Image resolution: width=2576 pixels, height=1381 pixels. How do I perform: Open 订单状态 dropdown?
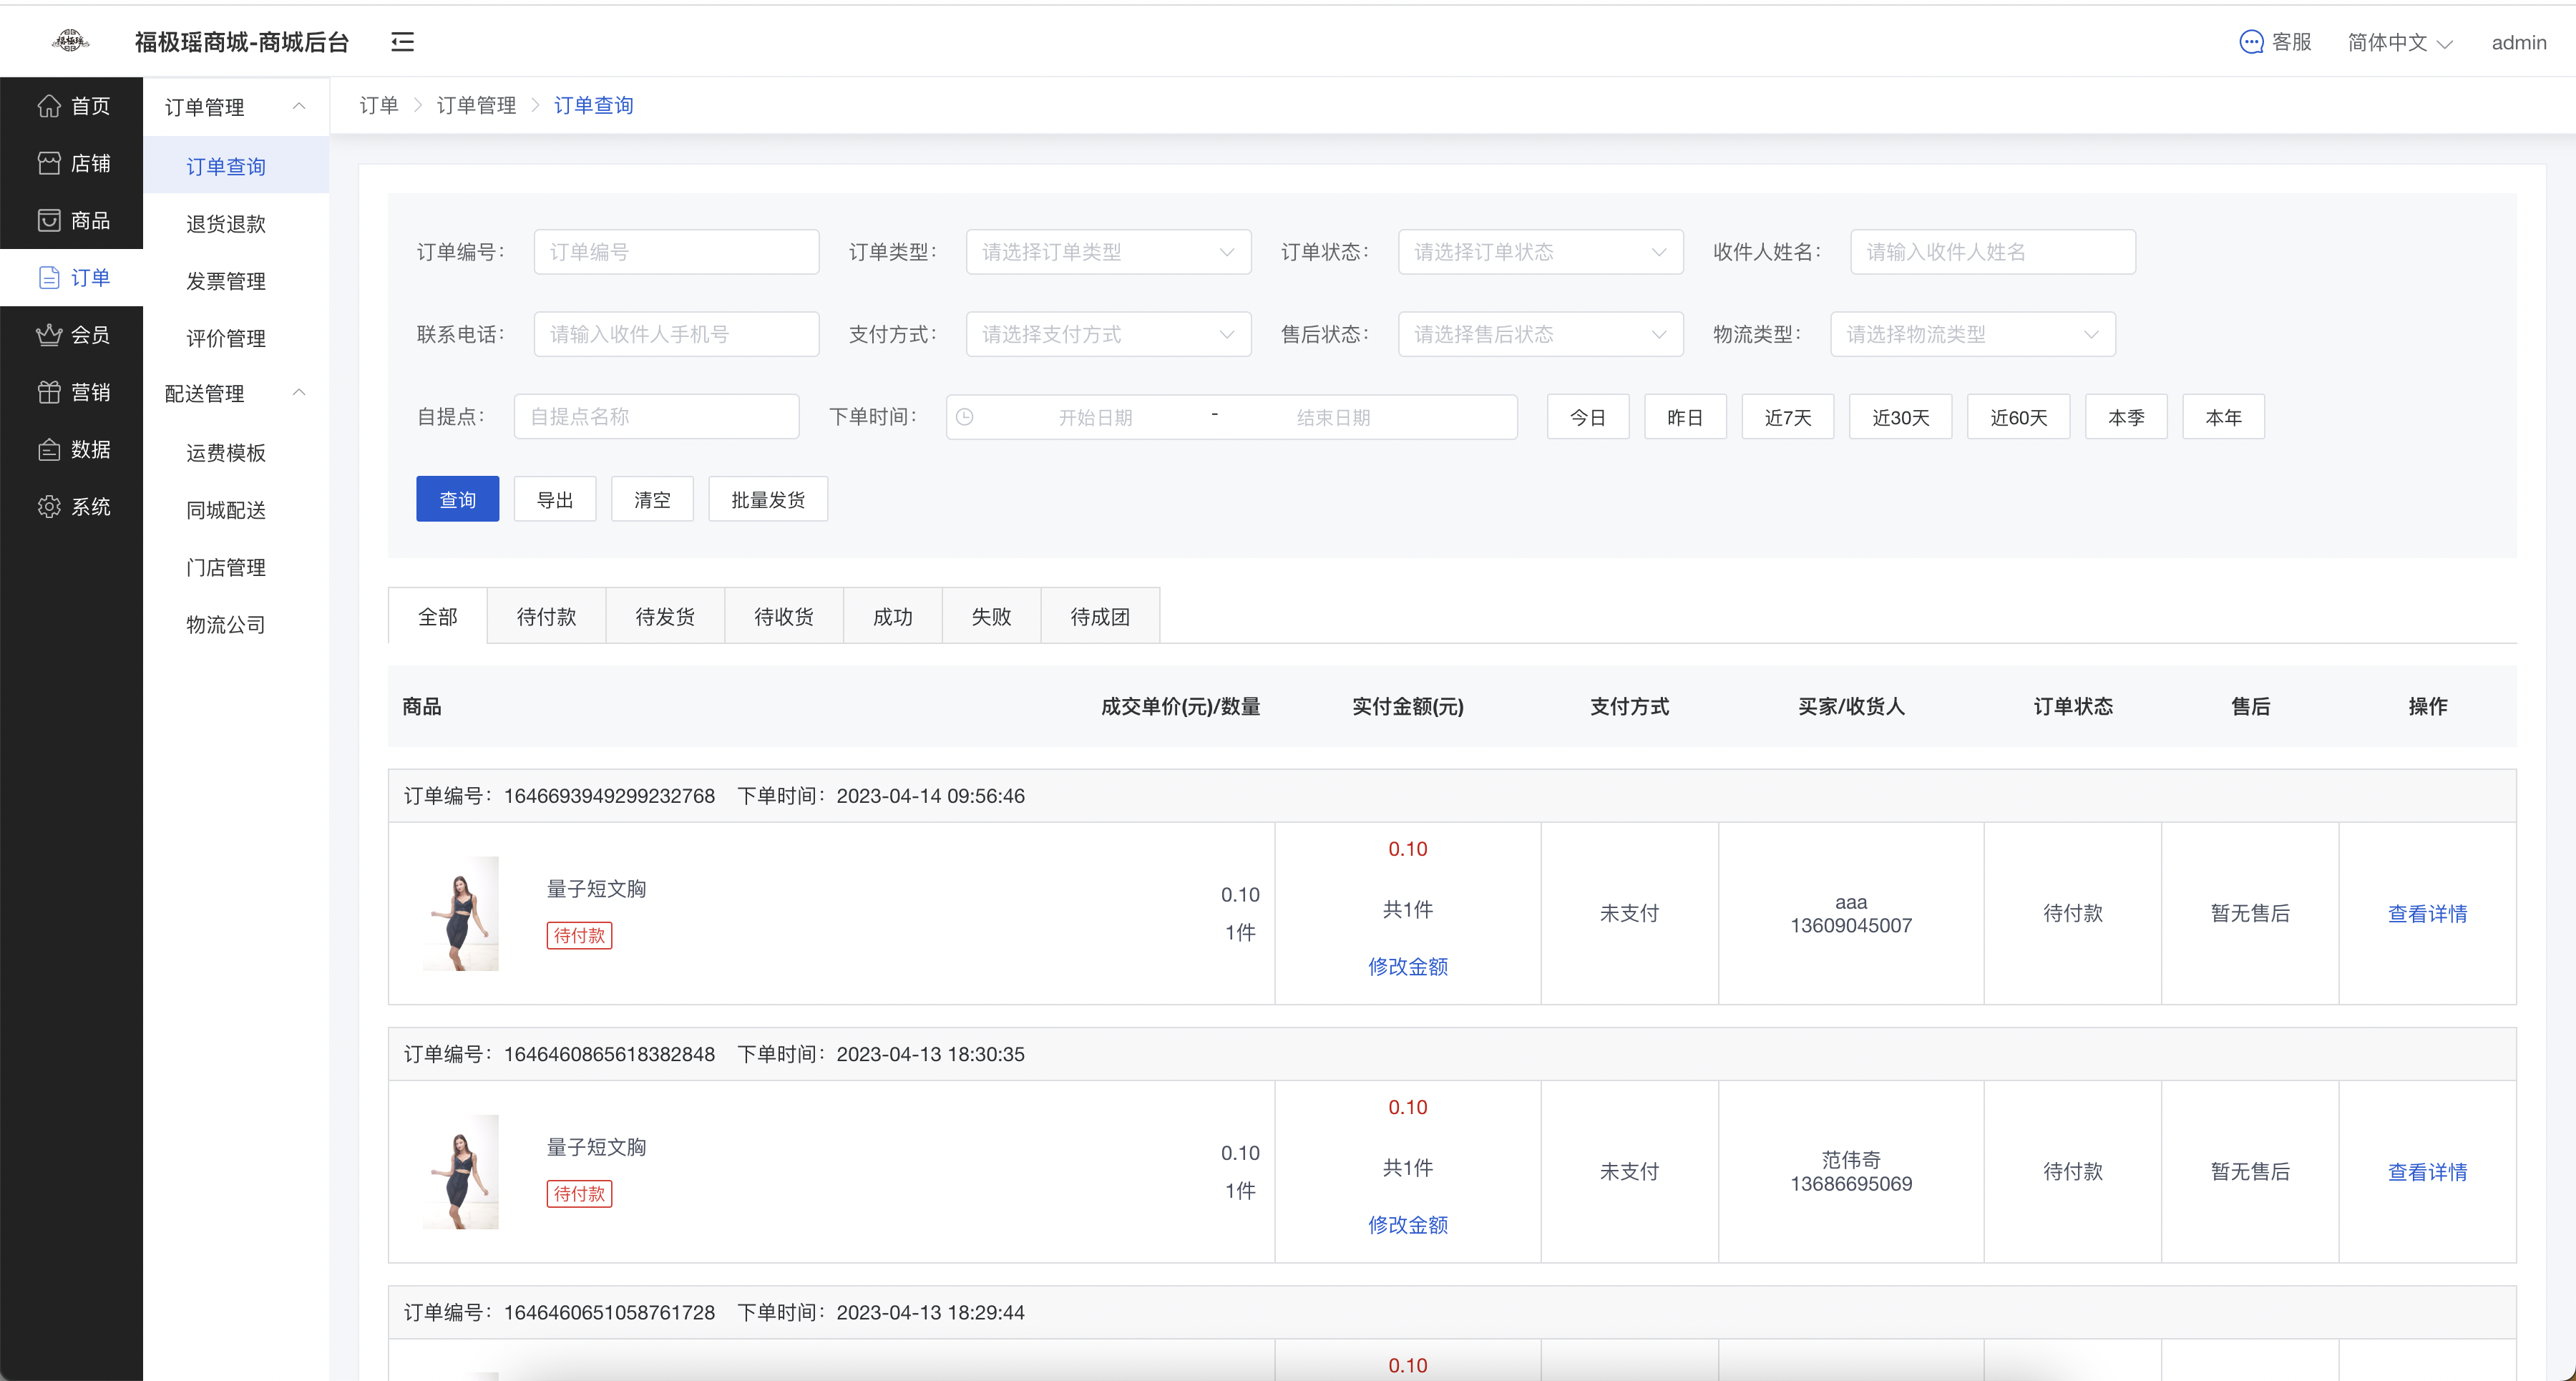click(1540, 252)
